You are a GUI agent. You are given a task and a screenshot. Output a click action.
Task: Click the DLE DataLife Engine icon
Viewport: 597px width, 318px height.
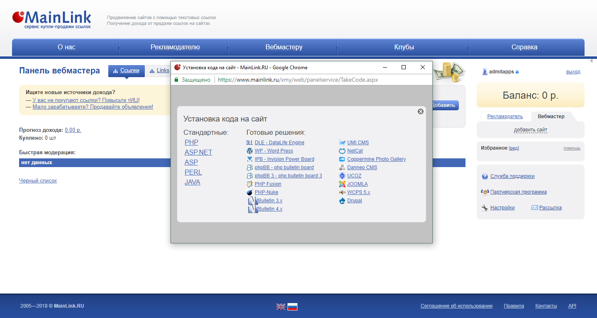249,143
